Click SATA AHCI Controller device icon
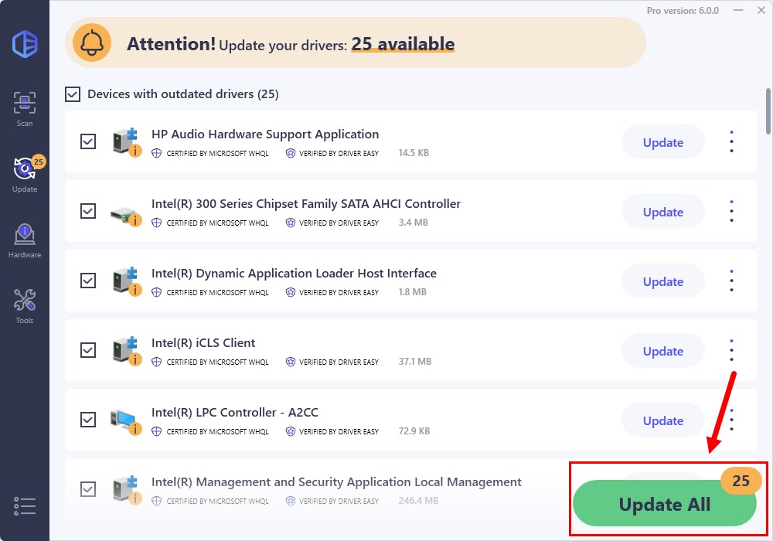 pyautogui.click(x=126, y=216)
